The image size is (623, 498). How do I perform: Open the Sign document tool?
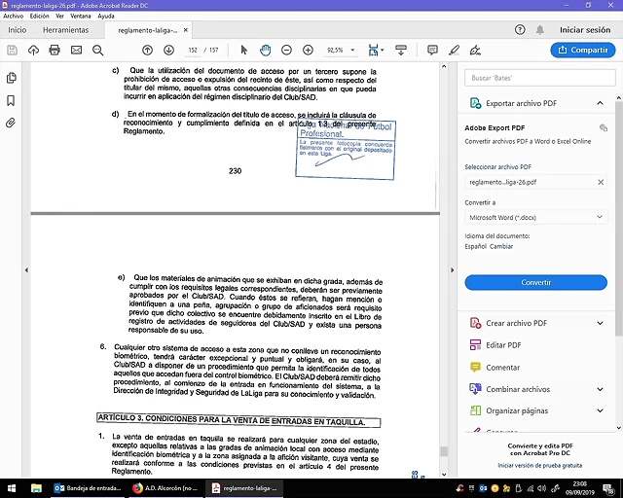[475, 50]
